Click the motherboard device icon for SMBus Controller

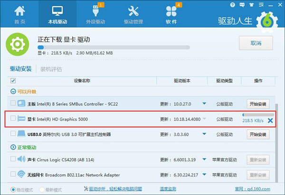point(21,103)
